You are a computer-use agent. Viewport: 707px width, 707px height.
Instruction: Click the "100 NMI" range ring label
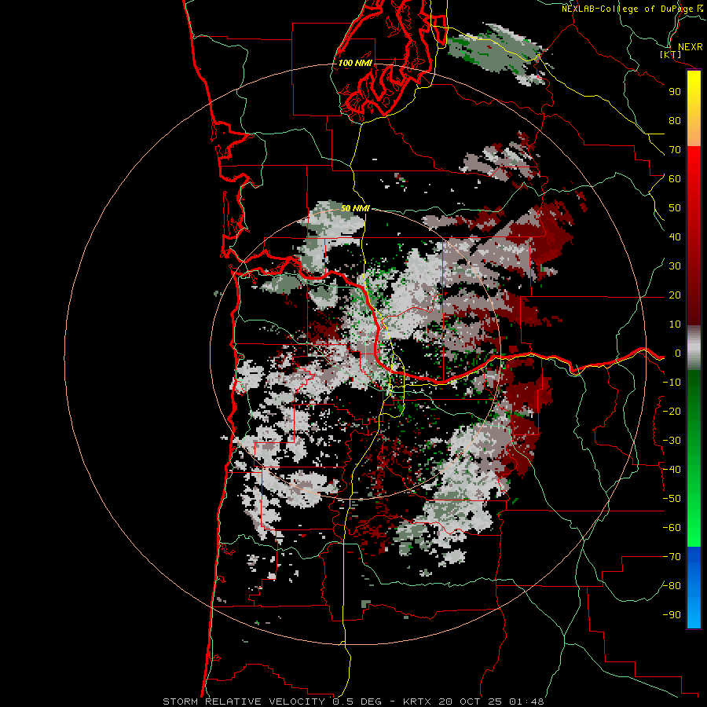pos(355,63)
